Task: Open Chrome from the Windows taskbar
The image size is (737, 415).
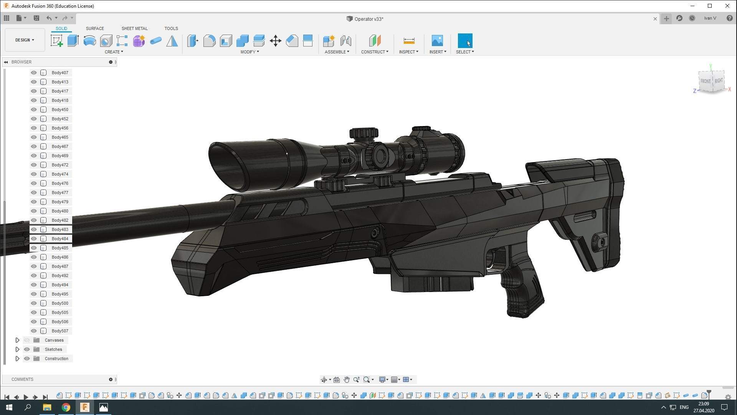Action: pos(66,407)
